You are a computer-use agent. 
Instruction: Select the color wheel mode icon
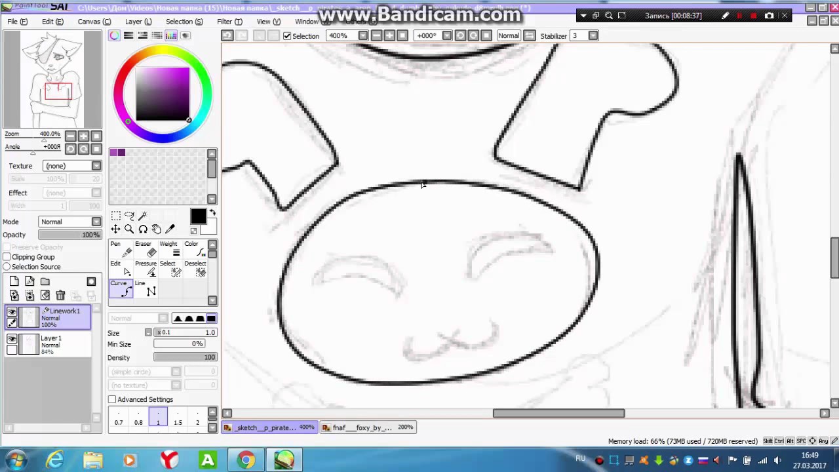[x=115, y=35]
